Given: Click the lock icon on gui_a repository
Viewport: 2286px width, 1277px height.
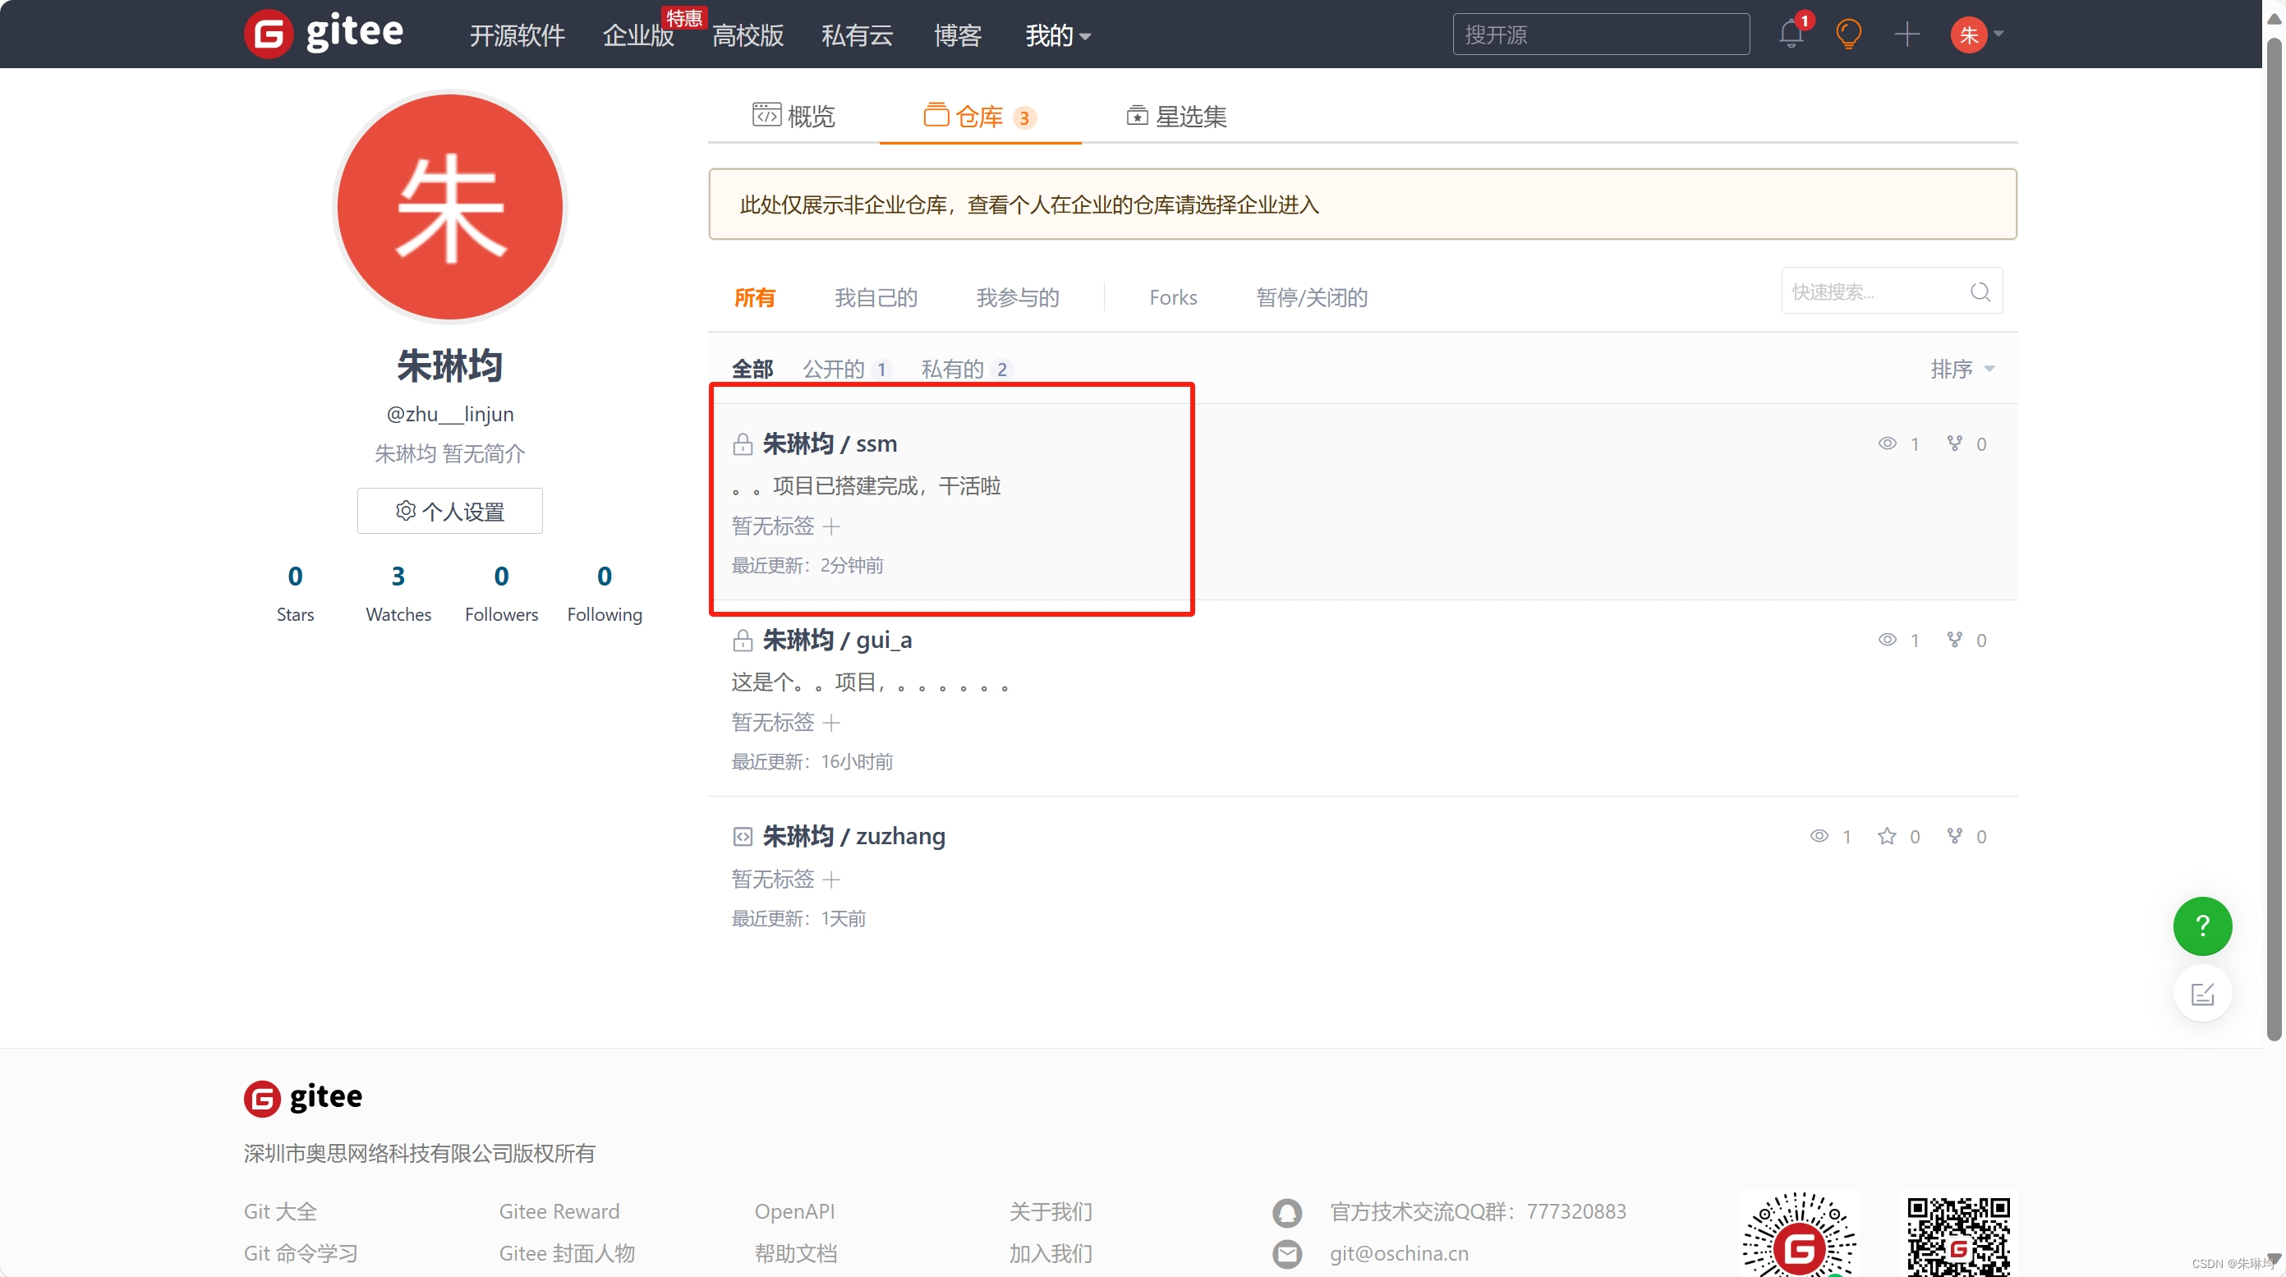Looking at the screenshot, I should point(743,640).
